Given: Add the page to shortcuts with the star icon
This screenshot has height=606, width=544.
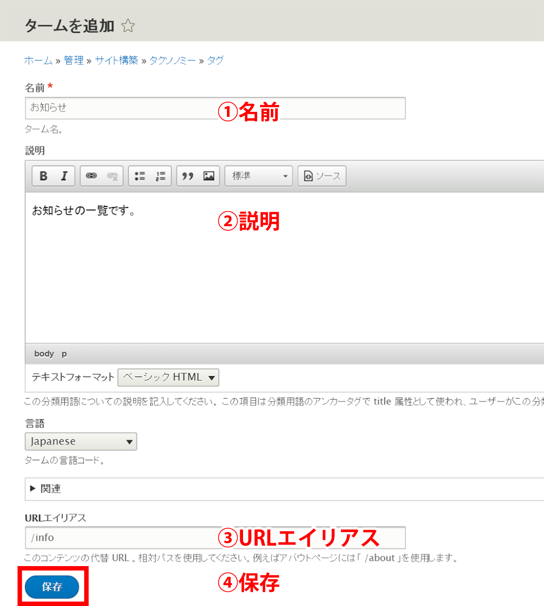Looking at the screenshot, I should [x=128, y=25].
